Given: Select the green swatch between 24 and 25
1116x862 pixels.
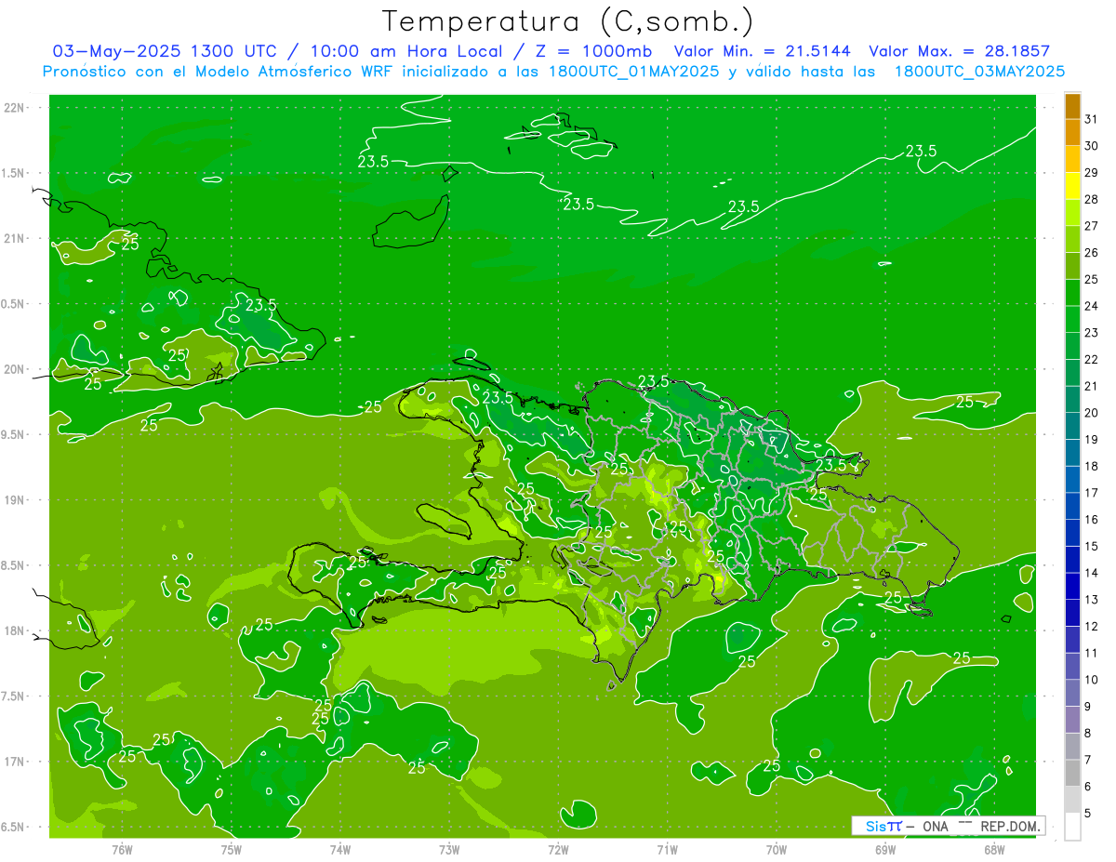Looking at the screenshot, I should click(x=1073, y=293).
